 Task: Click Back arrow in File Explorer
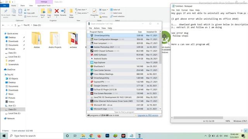[3, 25]
